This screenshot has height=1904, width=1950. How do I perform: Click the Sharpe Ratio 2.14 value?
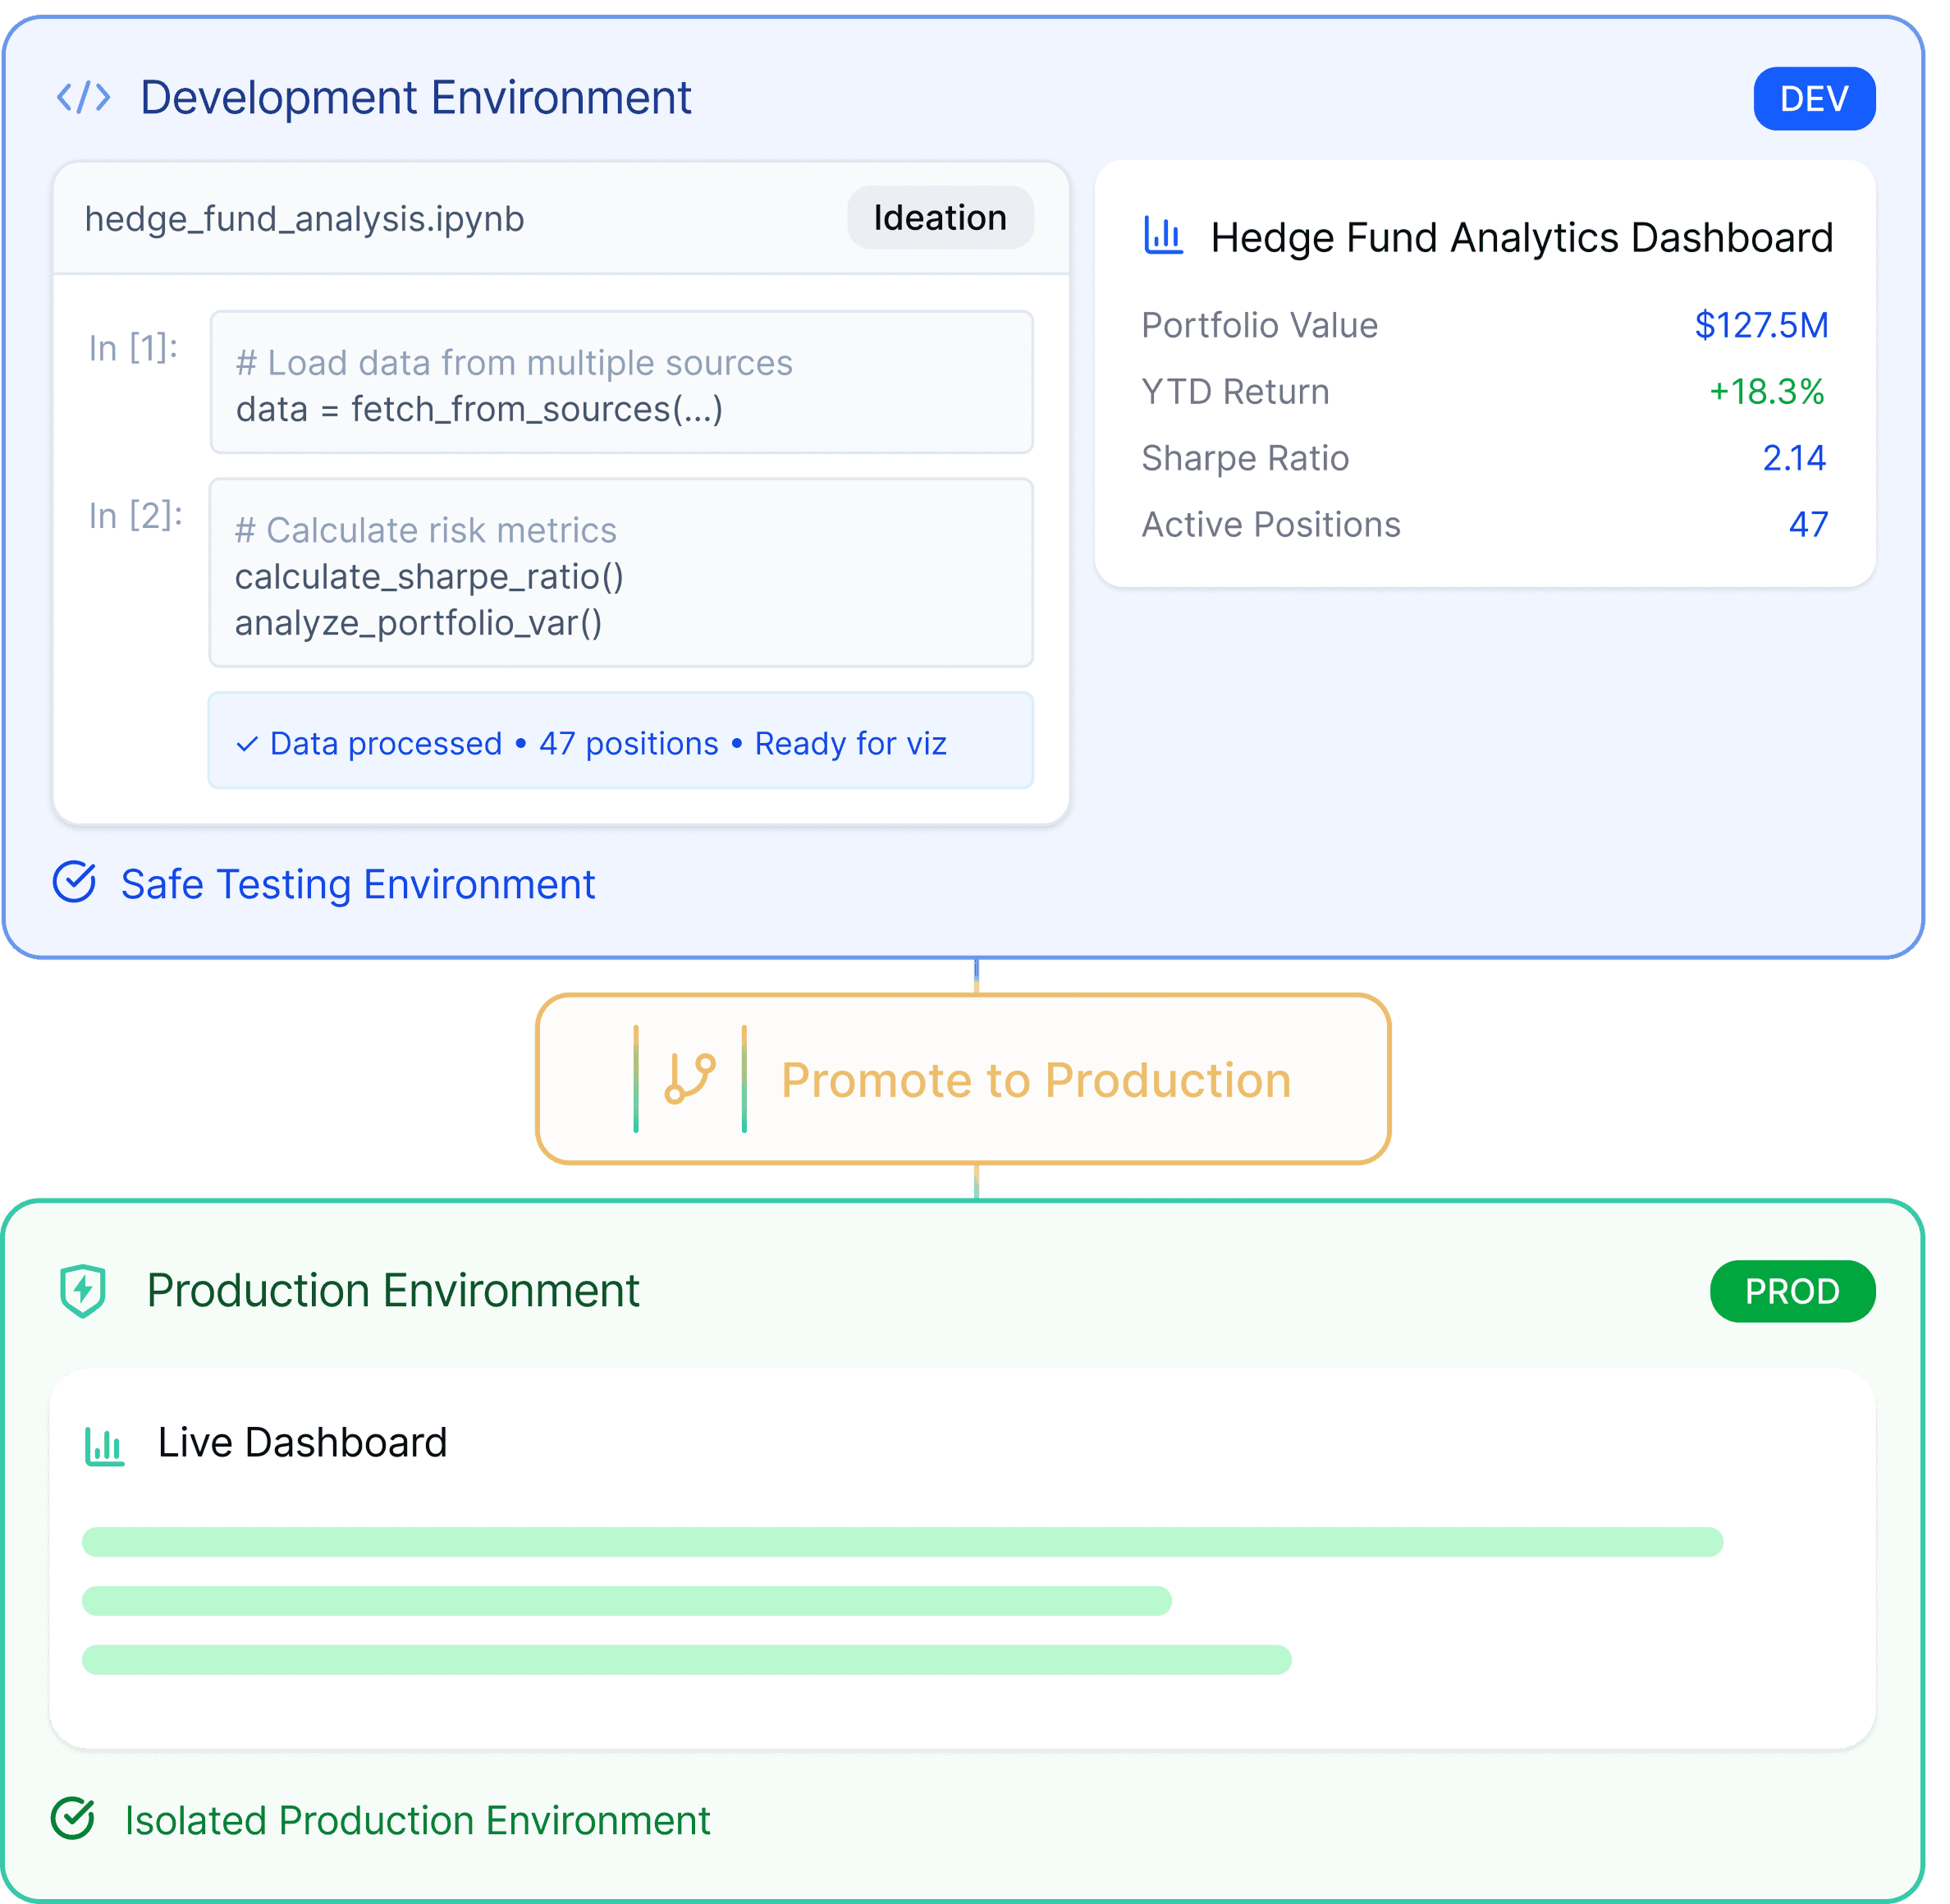point(1793,458)
